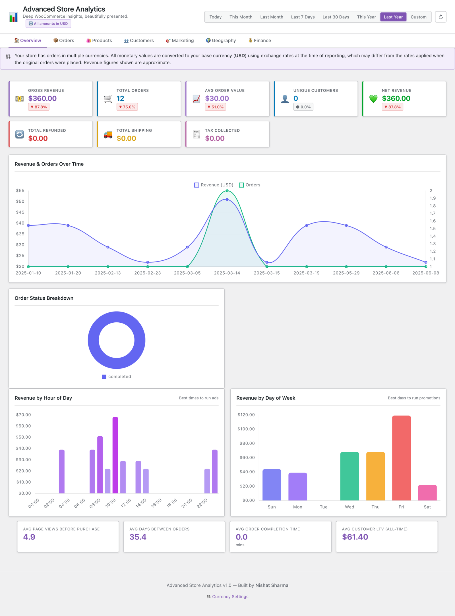
Task: Open the Overview tab
Action: (x=28, y=41)
